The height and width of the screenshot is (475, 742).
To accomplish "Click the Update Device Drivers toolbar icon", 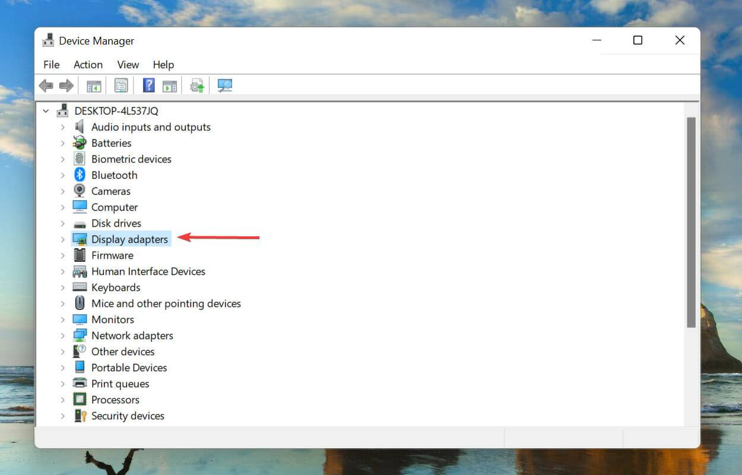I will pos(196,85).
